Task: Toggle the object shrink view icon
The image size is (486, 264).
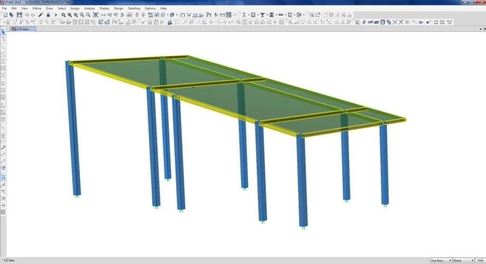Action: (x=164, y=15)
